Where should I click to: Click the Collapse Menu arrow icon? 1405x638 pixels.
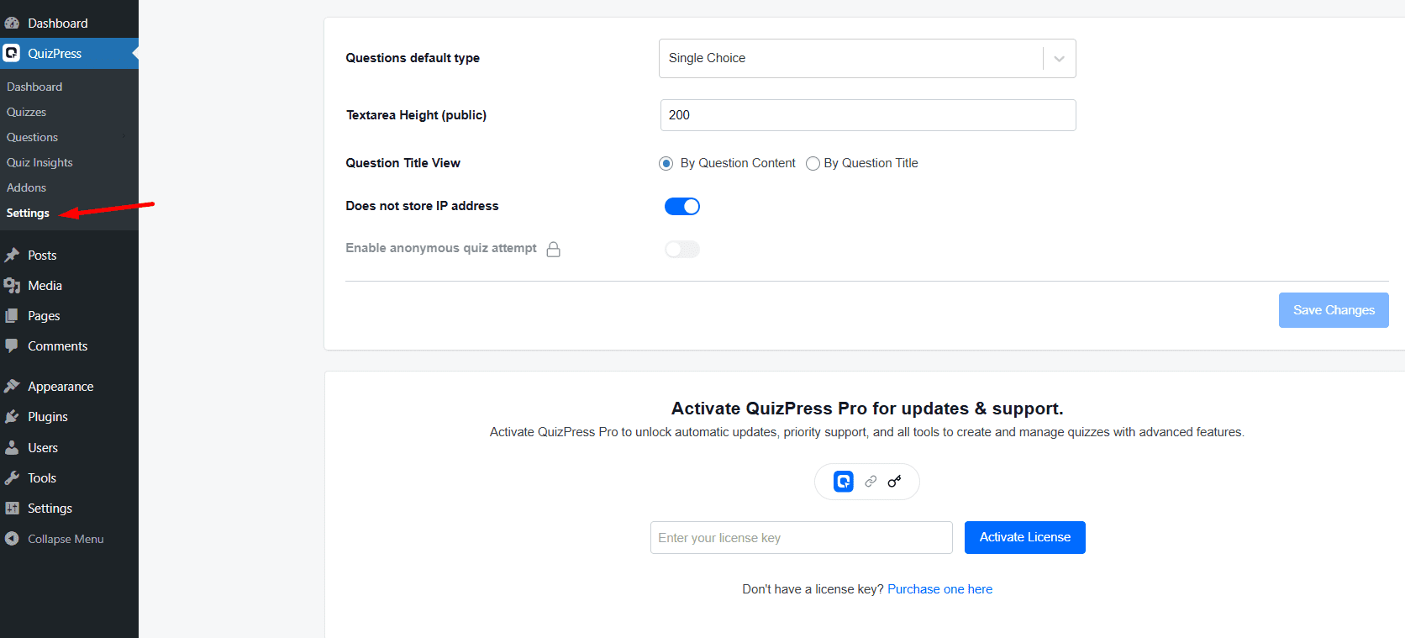click(12, 539)
